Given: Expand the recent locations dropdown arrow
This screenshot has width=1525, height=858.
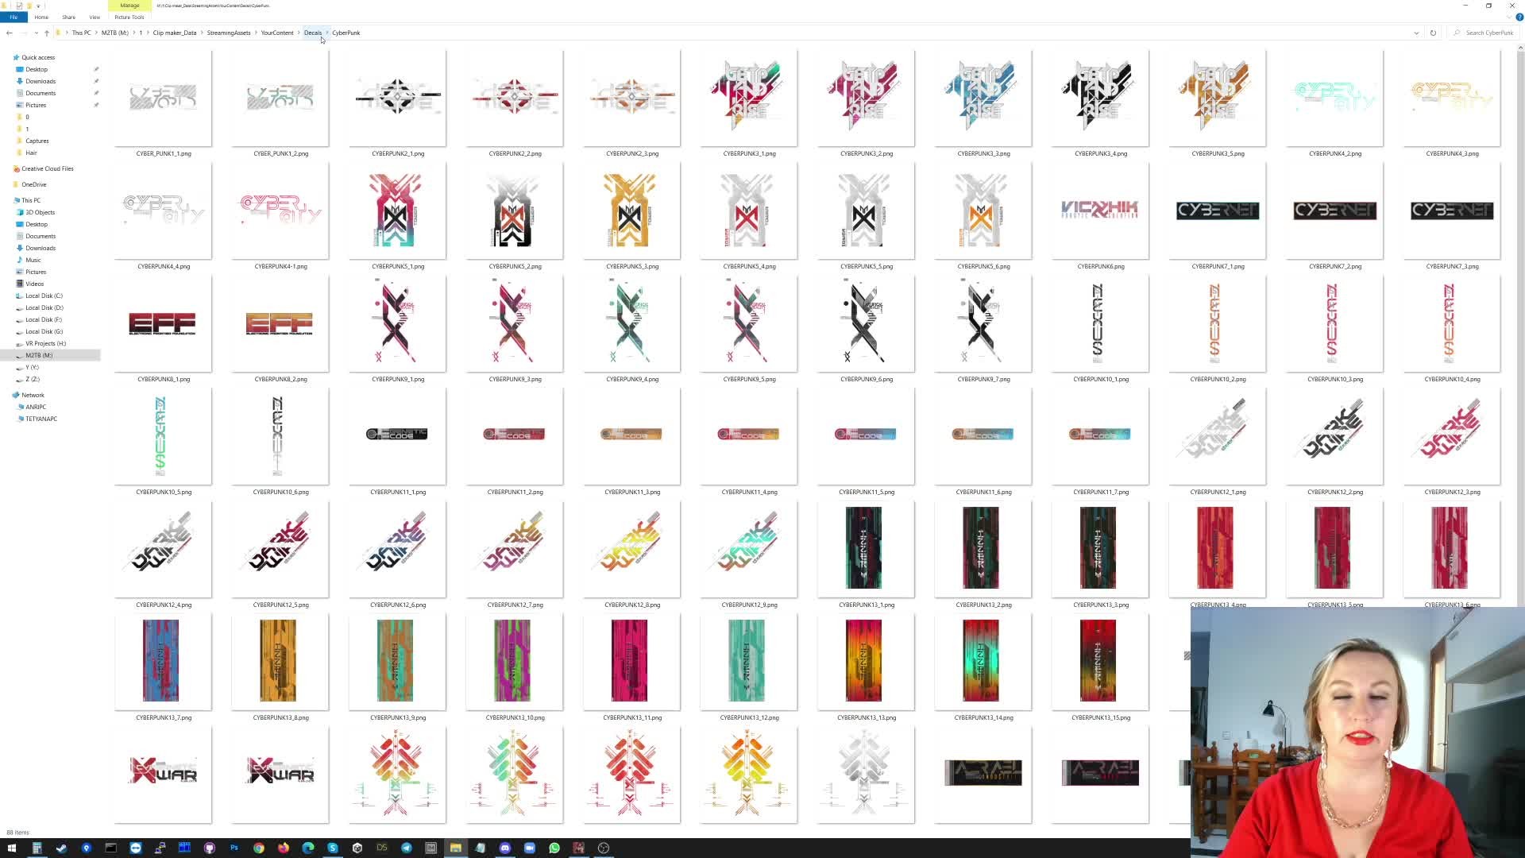Looking at the screenshot, I should [x=37, y=33].
